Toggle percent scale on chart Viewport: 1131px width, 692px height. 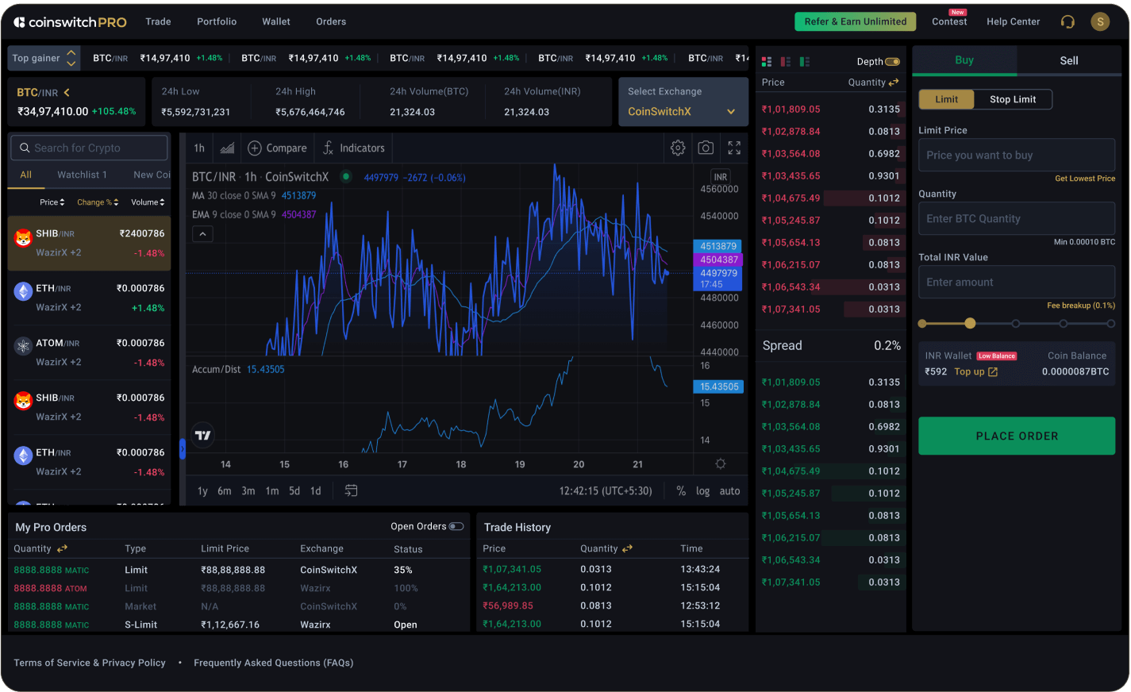(x=681, y=491)
